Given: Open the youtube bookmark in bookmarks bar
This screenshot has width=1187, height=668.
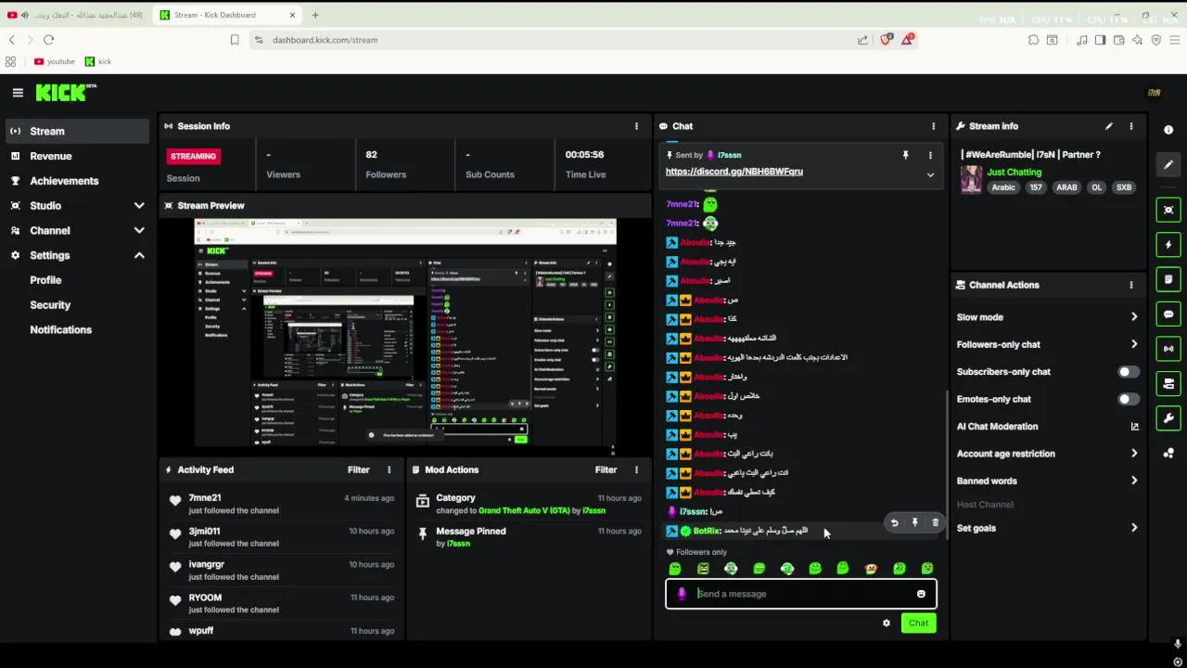Looking at the screenshot, I should coord(54,61).
